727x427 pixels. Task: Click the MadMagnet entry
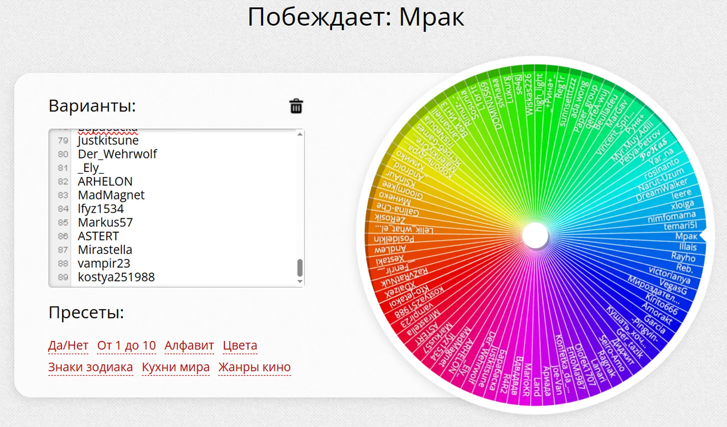pyautogui.click(x=111, y=195)
